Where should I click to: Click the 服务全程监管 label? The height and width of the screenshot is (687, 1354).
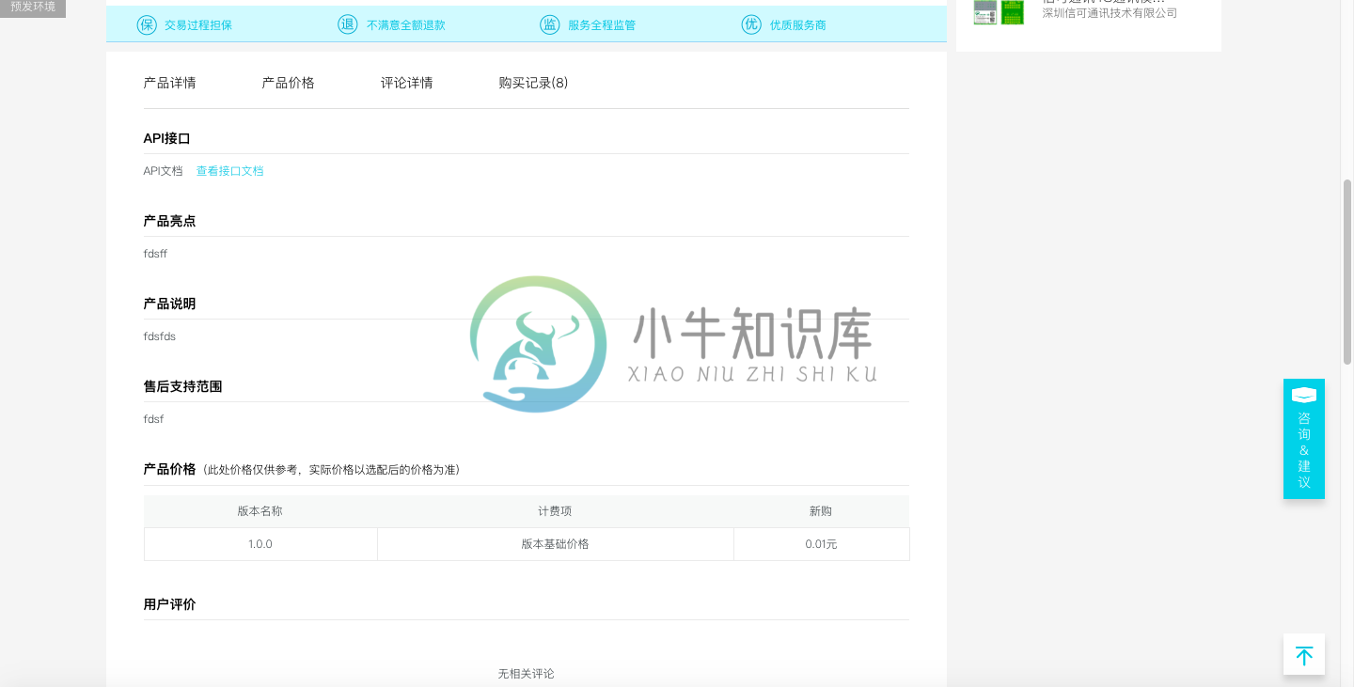coord(602,25)
